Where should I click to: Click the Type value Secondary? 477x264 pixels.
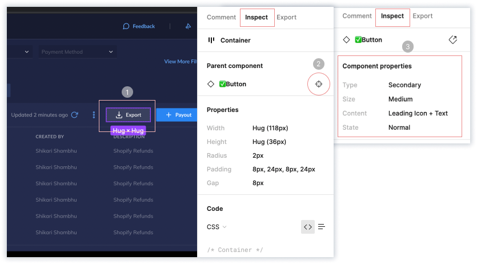click(x=404, y=85)
